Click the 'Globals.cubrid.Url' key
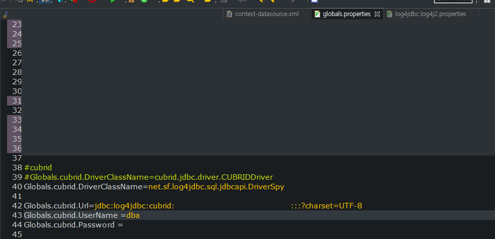Image resolution: width=495 pixels, height=239 pixels. (x=56, y=206)
